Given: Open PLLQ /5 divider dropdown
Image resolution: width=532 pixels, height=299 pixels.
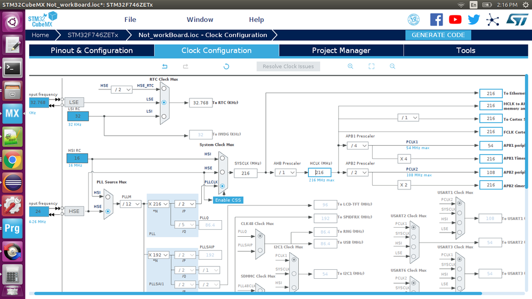Looking at the screenshot, I should pyautogui.click(x=185, y=225).
